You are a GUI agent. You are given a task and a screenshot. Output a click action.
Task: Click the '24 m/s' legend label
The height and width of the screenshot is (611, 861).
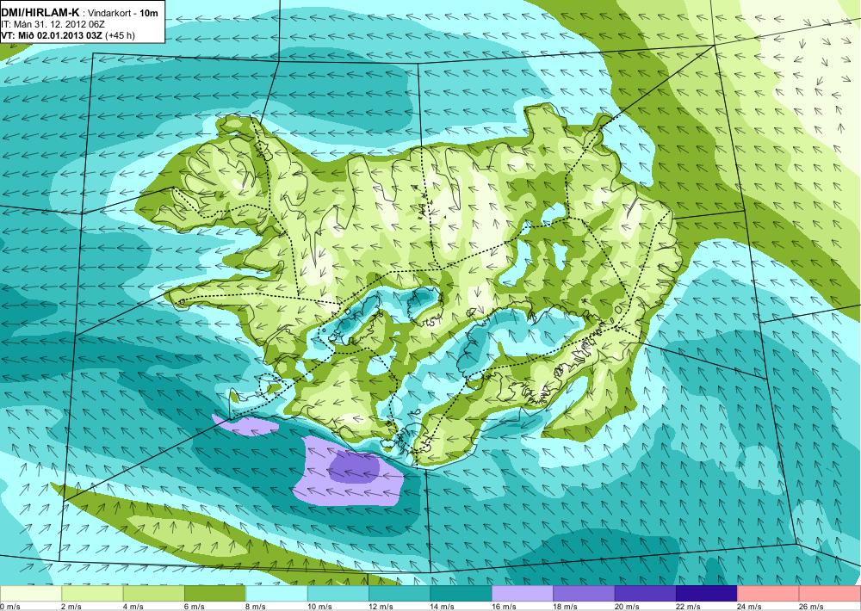tap(750, 607)
